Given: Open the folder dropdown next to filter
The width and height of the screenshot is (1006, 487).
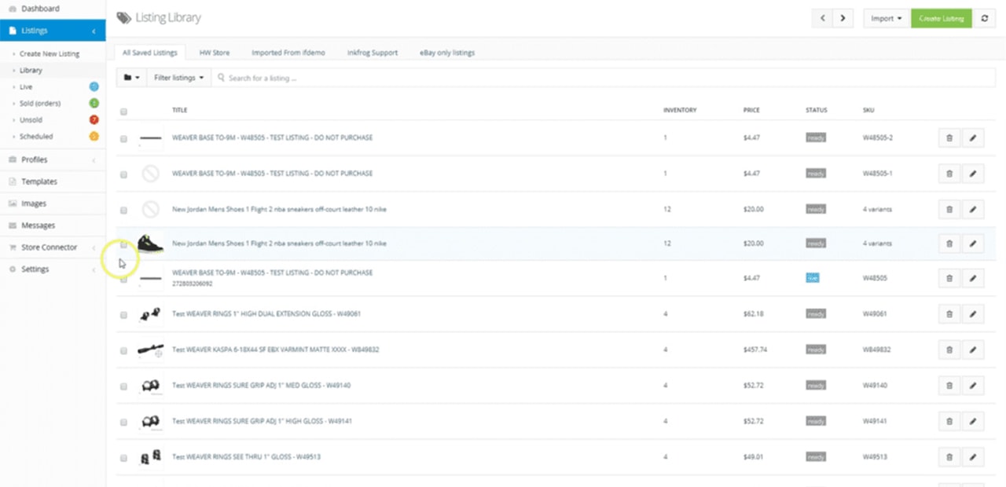Looking at the screenshot, I should tap(131, 78).
